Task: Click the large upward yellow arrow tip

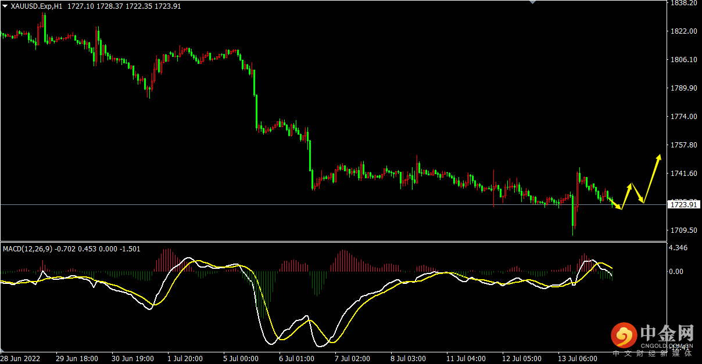Action: 659,156
